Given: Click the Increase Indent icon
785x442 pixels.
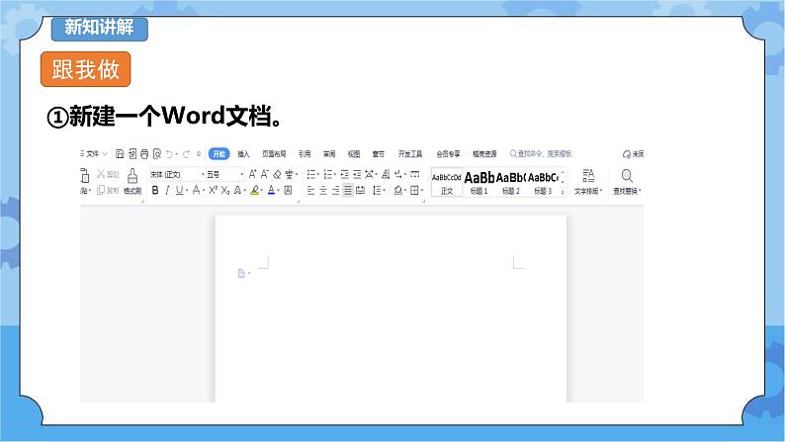Looking at the screenshot, I should coord(357,174).
